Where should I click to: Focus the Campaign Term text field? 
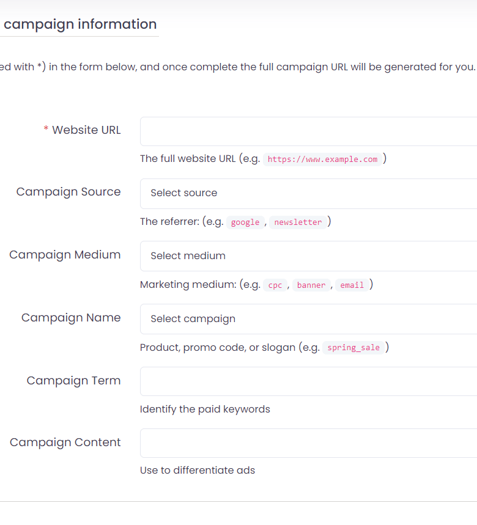coord(308,381)
